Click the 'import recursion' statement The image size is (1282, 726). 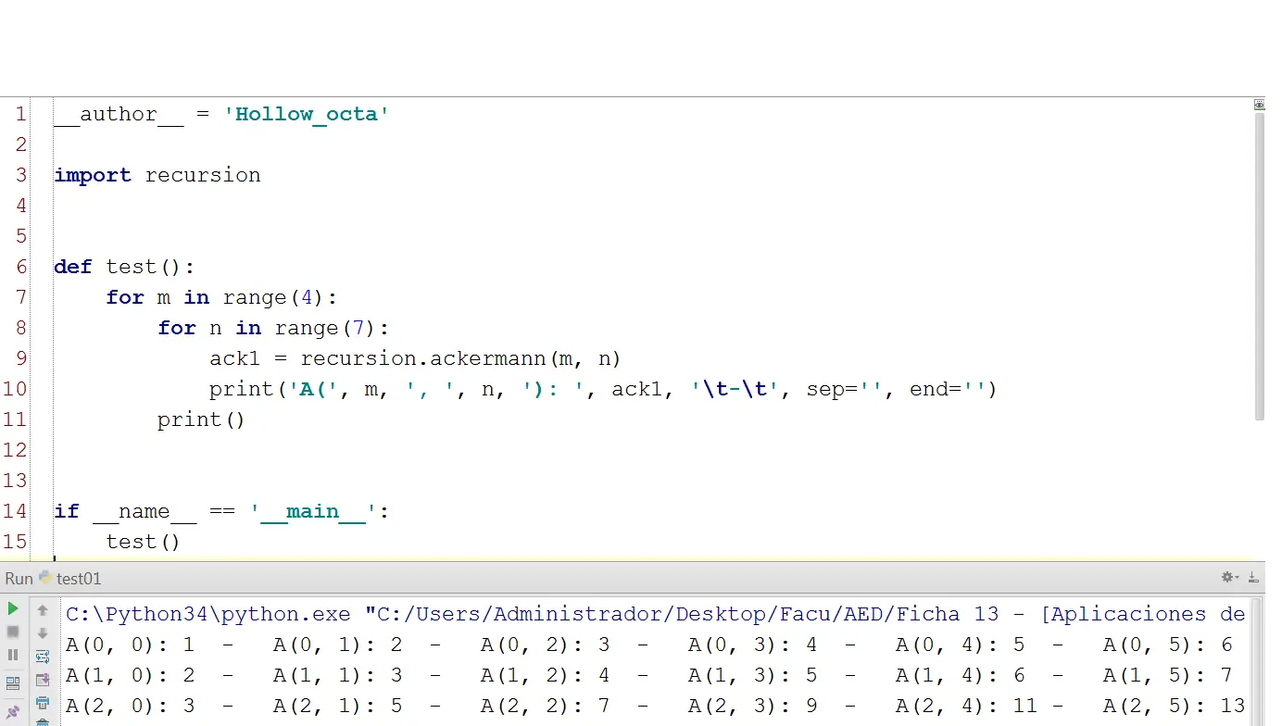[157, 175]
